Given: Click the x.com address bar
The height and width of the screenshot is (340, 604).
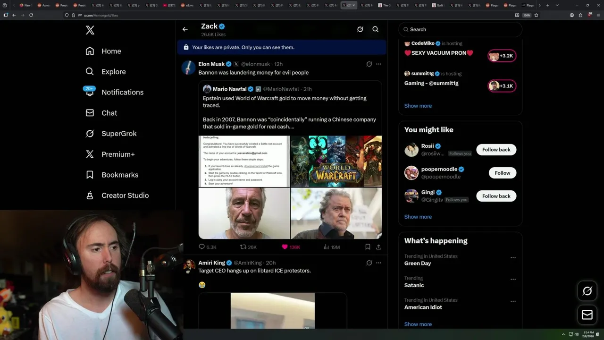Looking at the screenshot, I should [288, 15].
